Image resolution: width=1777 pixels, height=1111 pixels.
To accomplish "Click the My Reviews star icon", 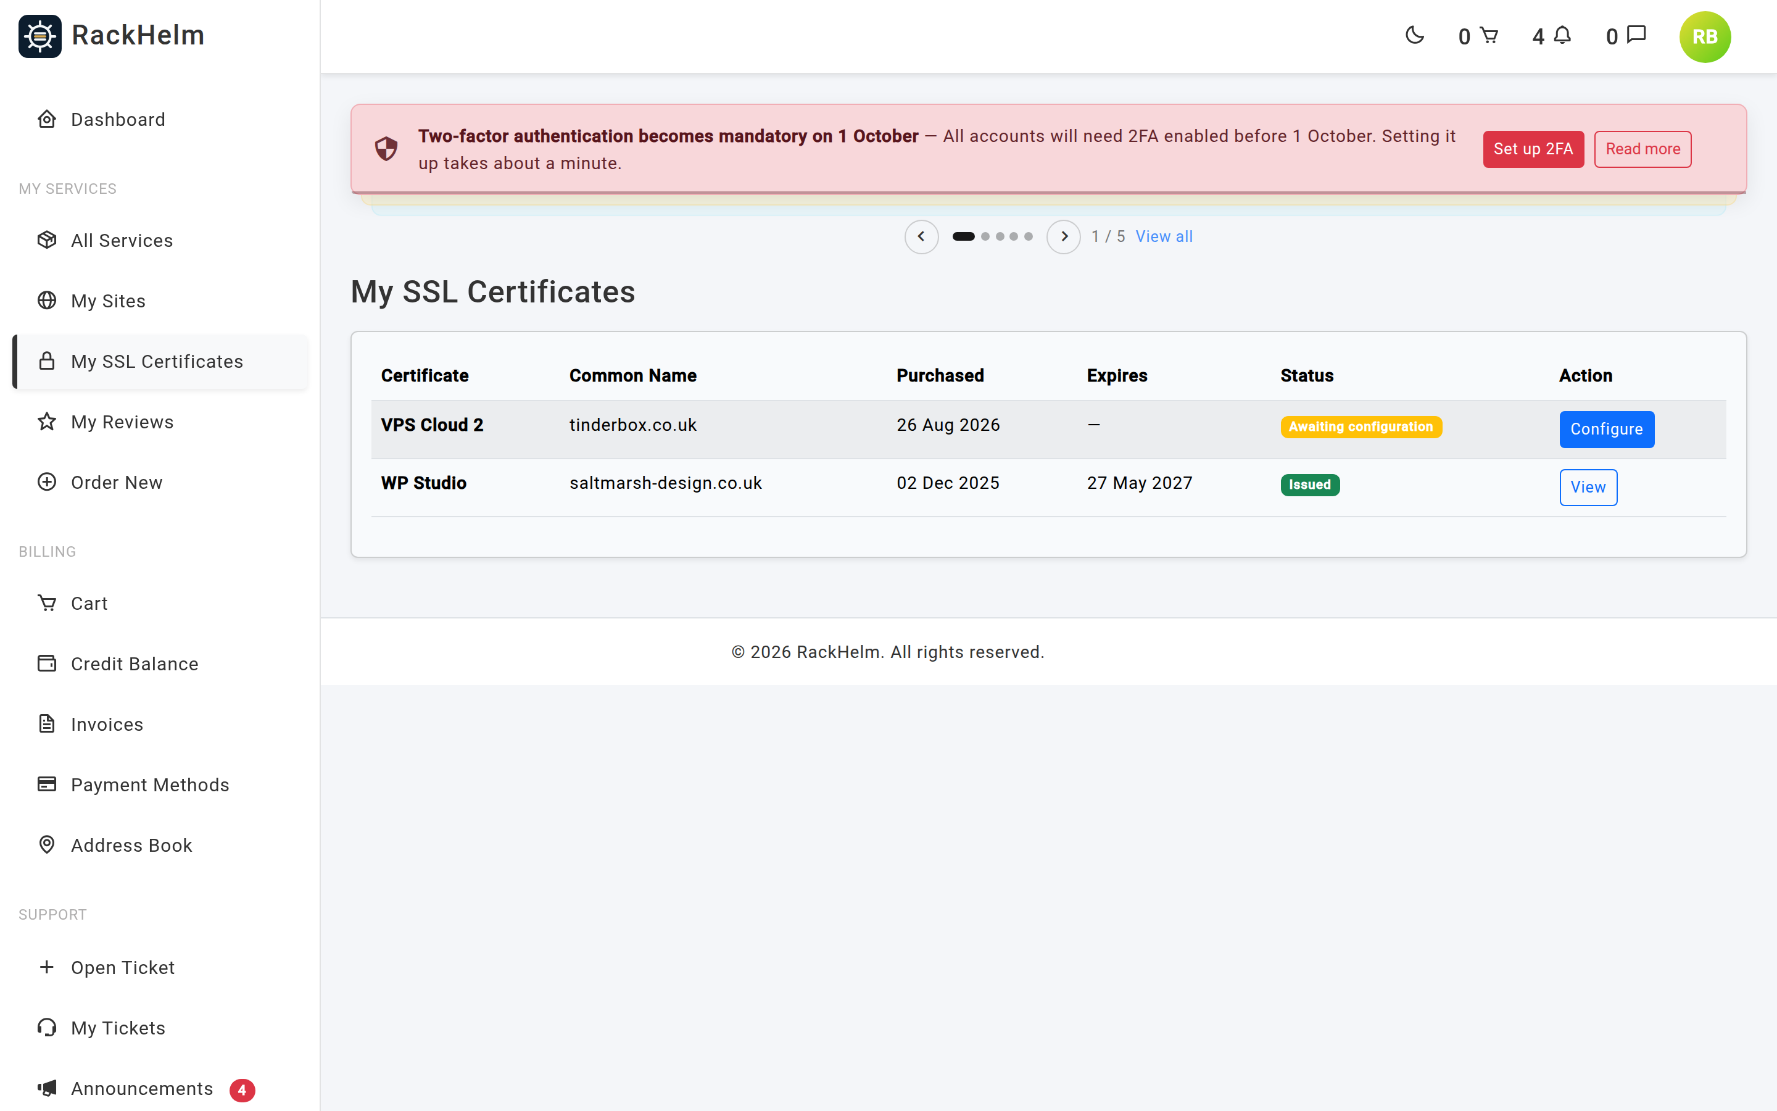I will [47, 422].
